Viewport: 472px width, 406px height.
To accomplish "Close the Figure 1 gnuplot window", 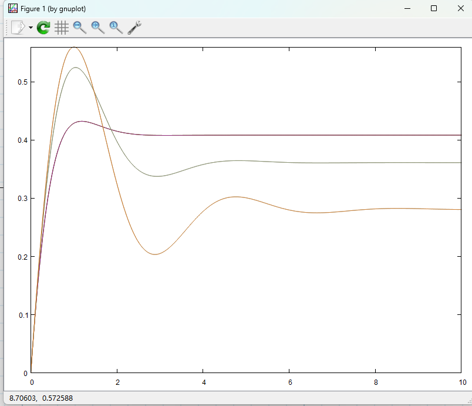I will click(x=460, y=9).
